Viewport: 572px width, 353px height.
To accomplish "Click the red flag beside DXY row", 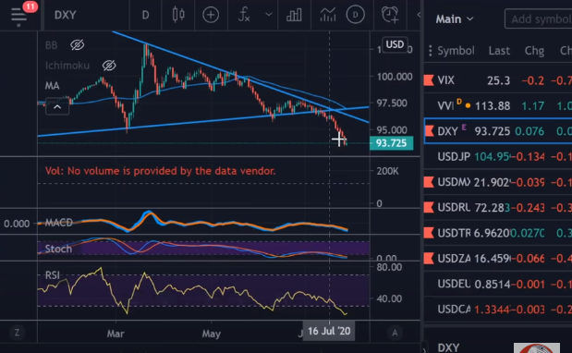I will tap(430, 131).
